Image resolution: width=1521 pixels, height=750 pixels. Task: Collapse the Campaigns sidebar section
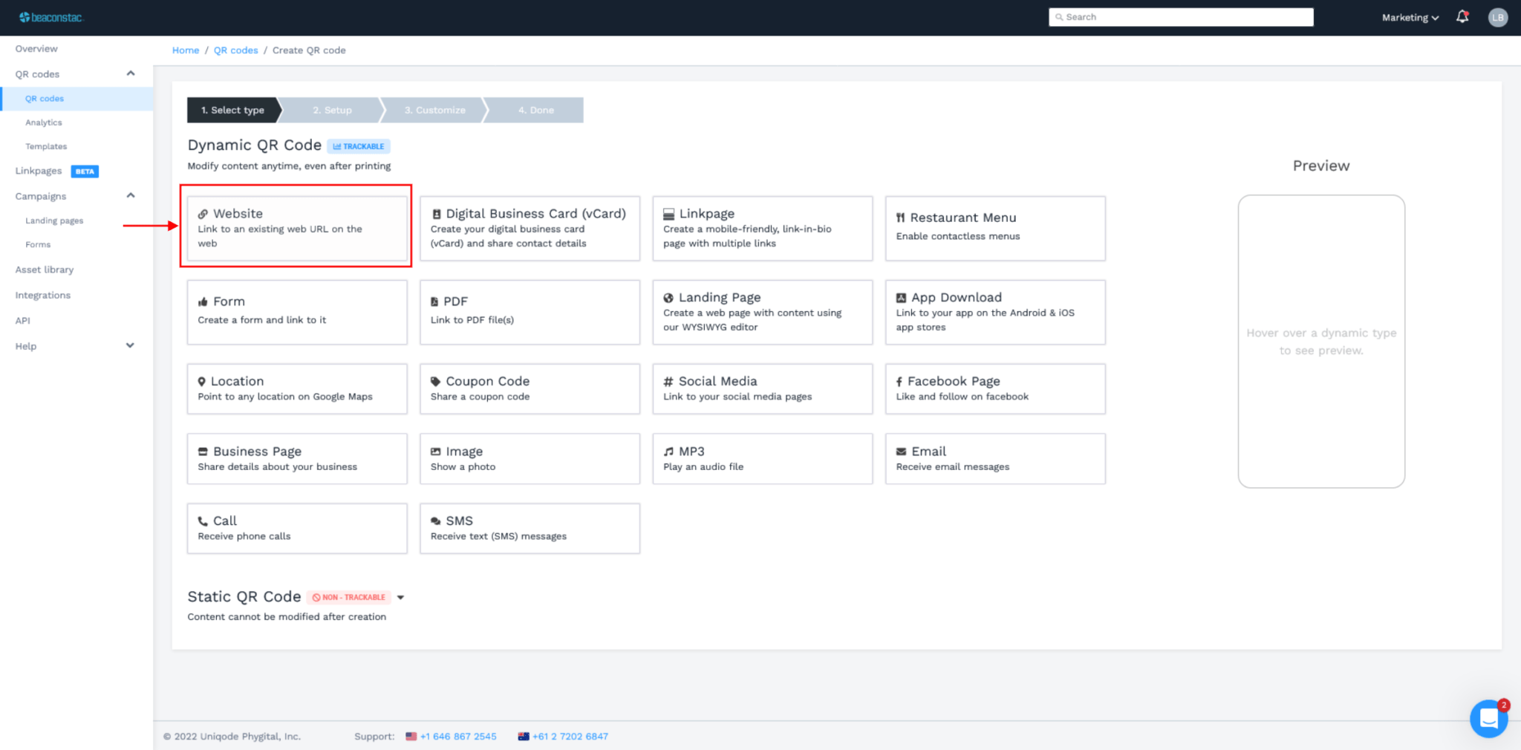(x=131, y=196)
